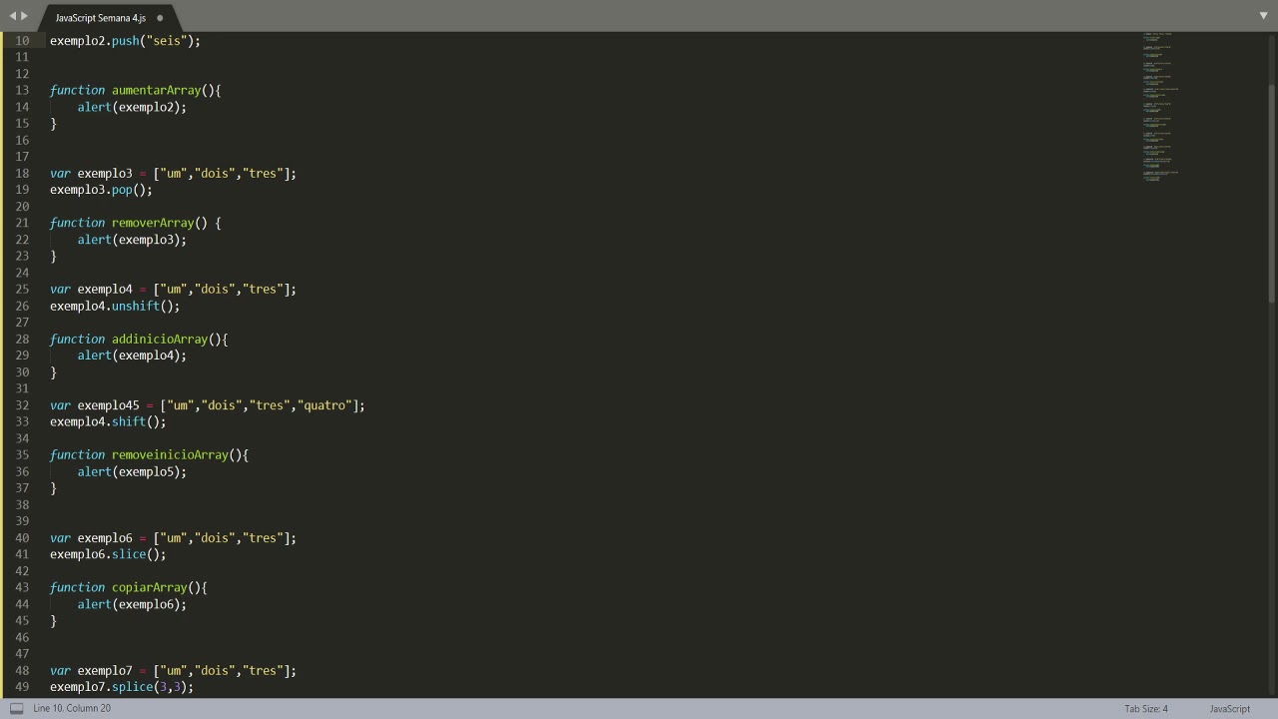
Task: Open the Tab Size: 4 menu
Action: (x=1145, y=709)
